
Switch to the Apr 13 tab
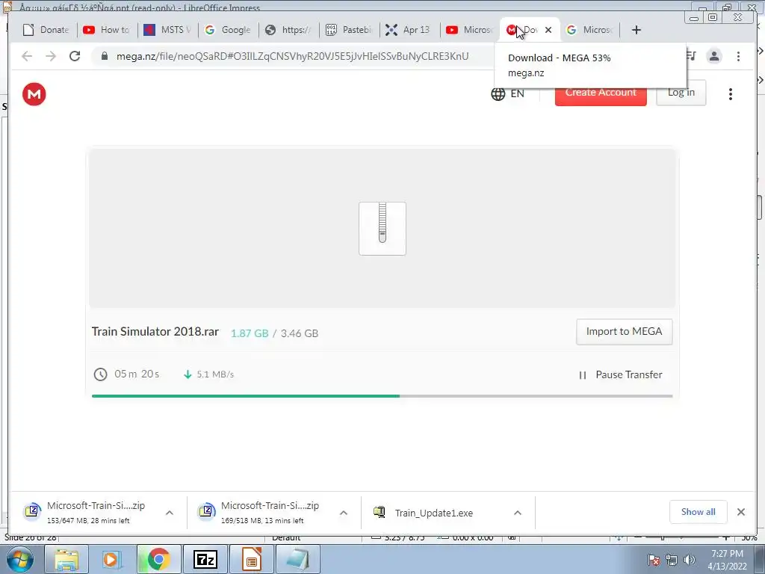410,30
